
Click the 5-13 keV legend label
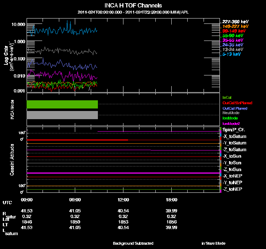(232, 54)
